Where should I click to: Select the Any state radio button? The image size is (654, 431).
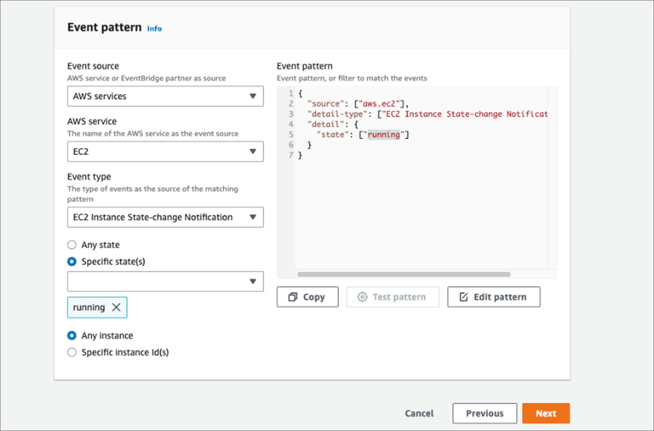coord(72,245)
